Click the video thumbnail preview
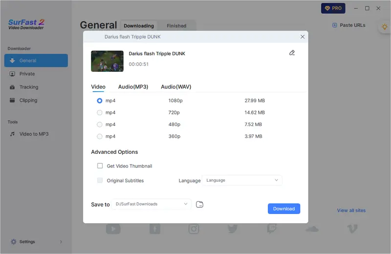Viewport: 391px width, 254px height. pyautogui.click(x=107, y=62)
